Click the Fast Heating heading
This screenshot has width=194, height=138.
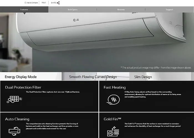point(114,87)
